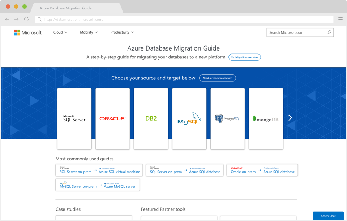347x221 pixels.
Task: Click the Open Chat button
Action: 328,216
